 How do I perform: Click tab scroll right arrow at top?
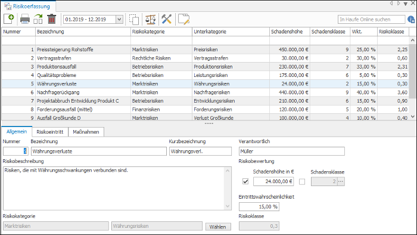(x=399, y=4)
